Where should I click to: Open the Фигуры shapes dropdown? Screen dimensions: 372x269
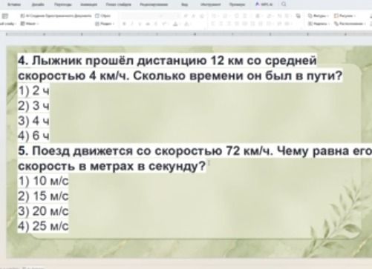[319, 16]
